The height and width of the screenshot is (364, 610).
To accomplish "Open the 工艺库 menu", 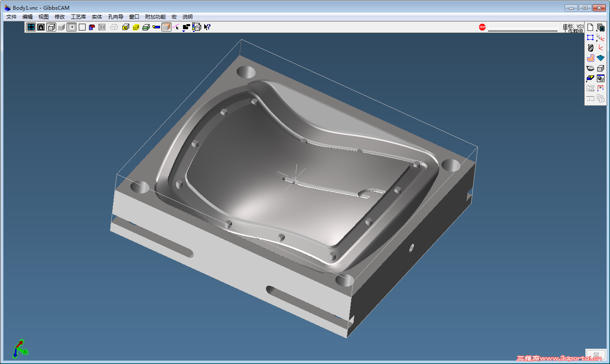I will pos(78,17).
